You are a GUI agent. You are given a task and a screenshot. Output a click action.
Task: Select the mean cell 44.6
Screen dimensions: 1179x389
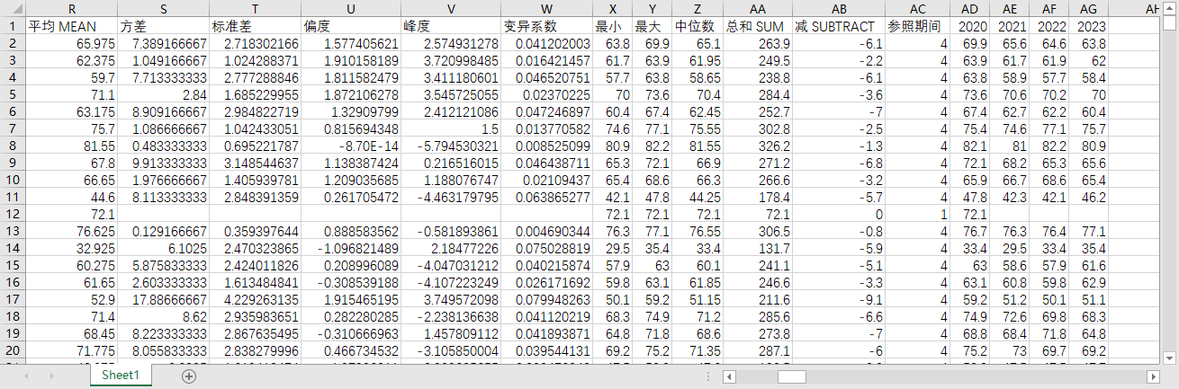pyautogui.click(x=71, y=197)
